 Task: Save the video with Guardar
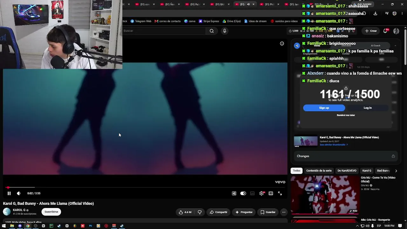(268, 212)
